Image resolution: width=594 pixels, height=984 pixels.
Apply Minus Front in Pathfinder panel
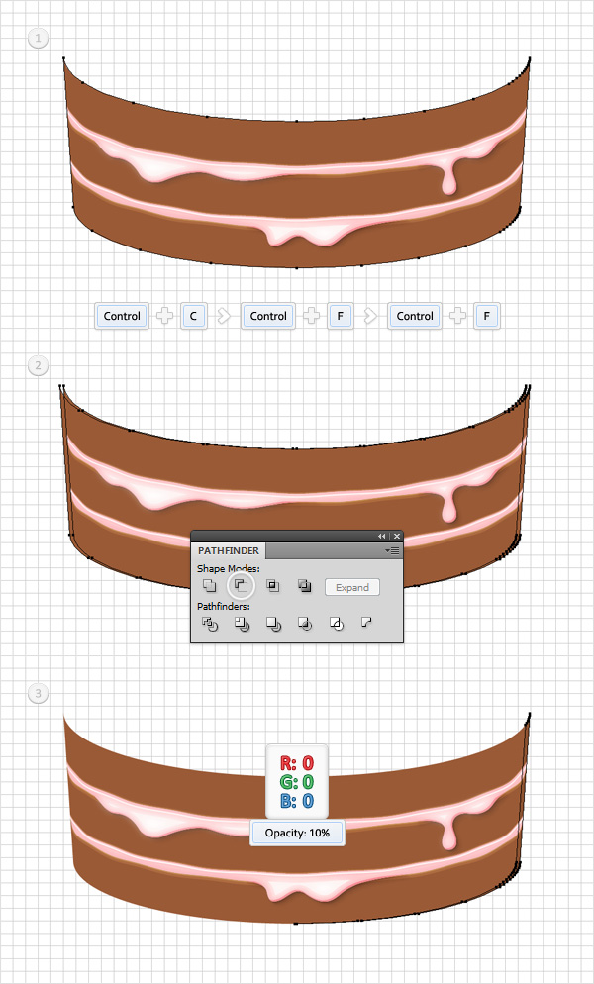tap(241, 585)
